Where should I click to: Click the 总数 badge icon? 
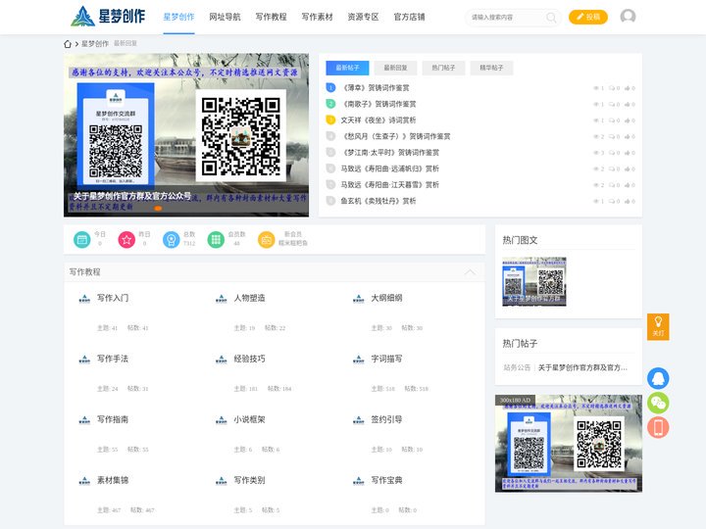(171, 240)
